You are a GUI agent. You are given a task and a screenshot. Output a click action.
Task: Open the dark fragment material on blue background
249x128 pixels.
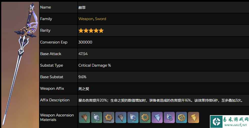pos(121,117)
